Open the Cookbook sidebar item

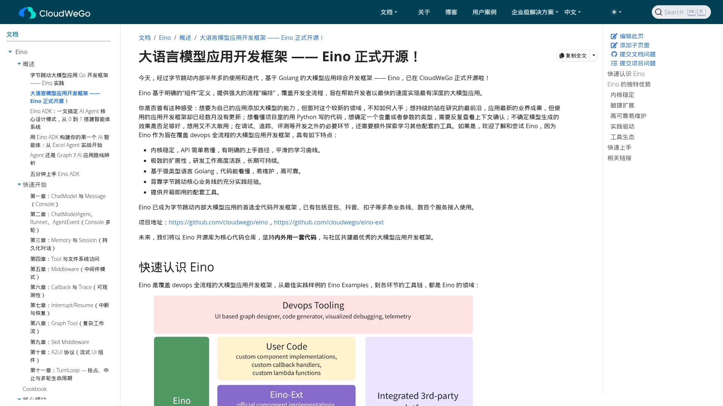pyautogui.click(x=35, y=389)
